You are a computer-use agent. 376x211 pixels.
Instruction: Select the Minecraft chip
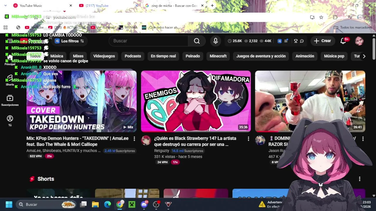pos(218,56)
